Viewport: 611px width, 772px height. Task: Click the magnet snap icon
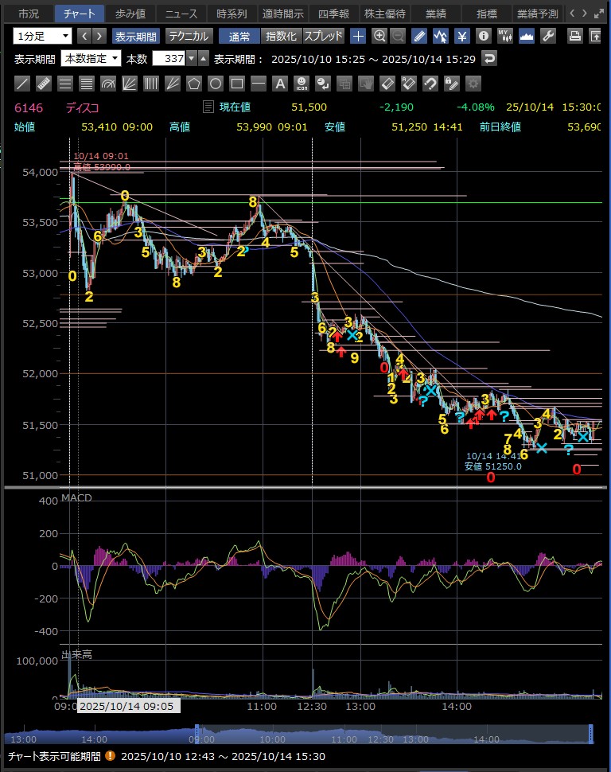[430, 84]
